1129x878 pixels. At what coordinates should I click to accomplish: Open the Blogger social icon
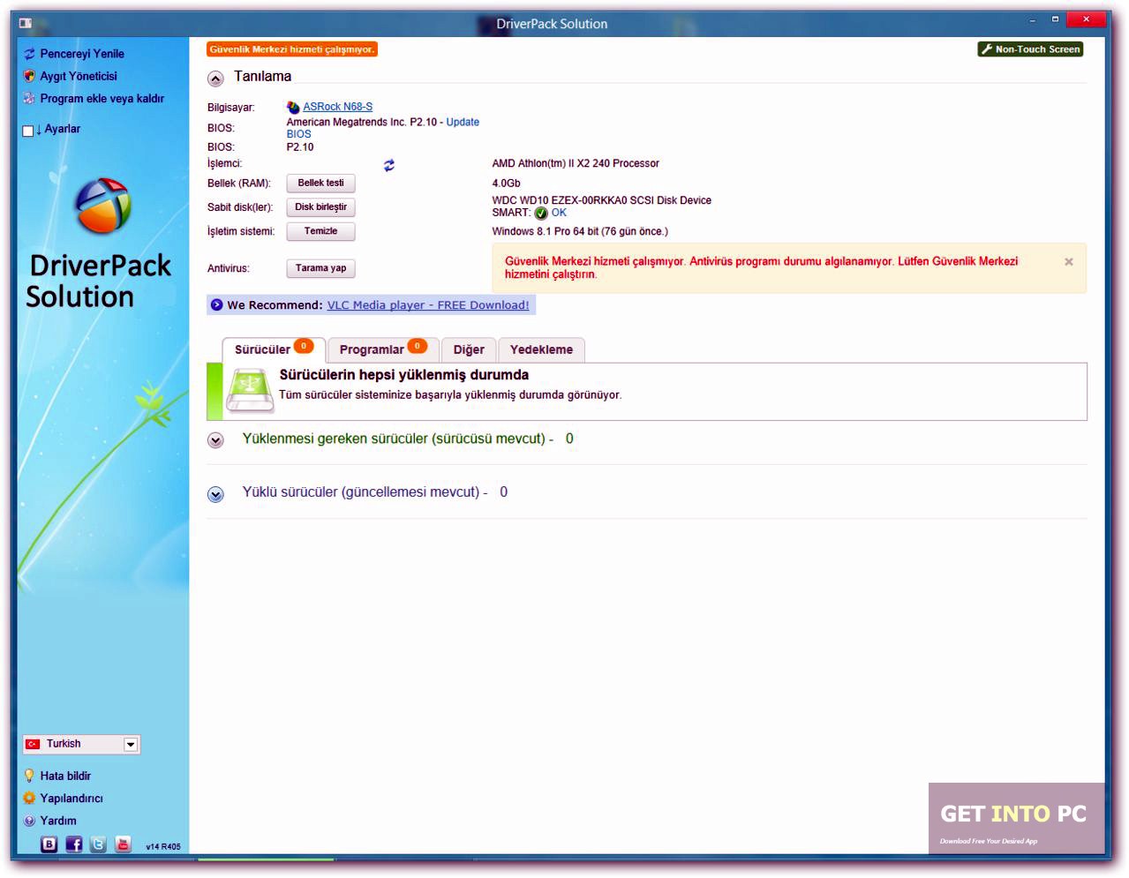[x=49, y=844]
